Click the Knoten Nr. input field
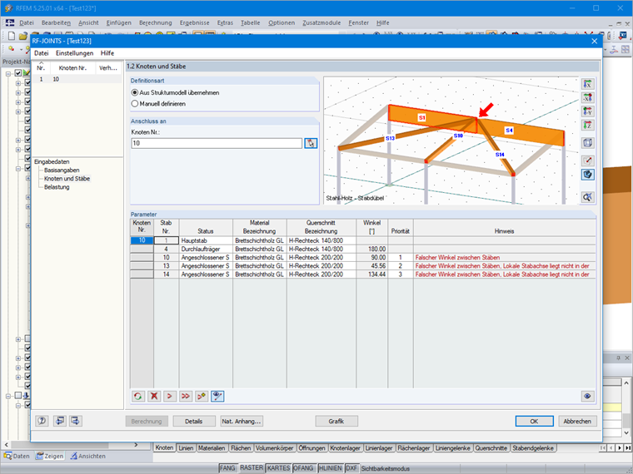 pyautogui.click(x=217, y=143)
